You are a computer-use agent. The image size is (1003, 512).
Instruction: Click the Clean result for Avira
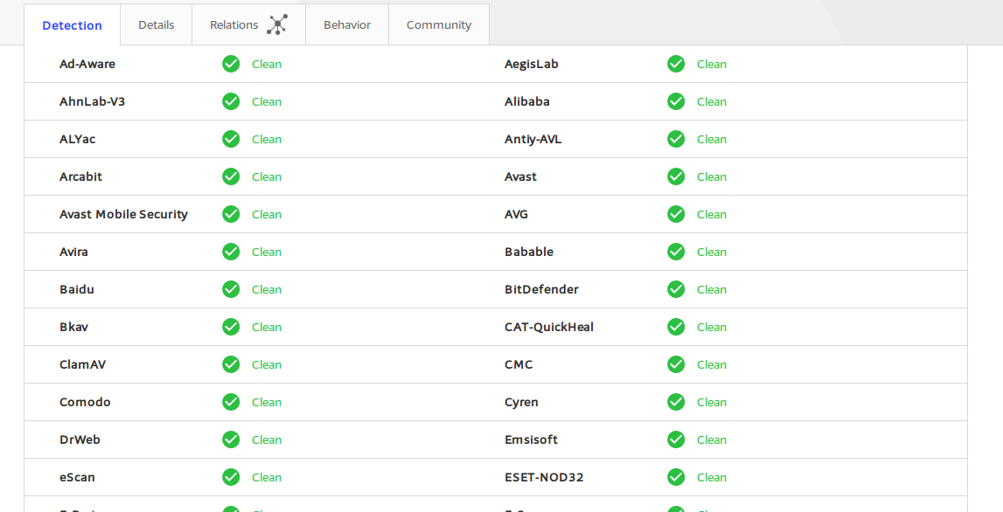pyautogui.click(x=266, y=252)
